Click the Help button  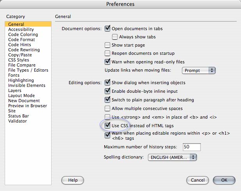pos(73,180)
